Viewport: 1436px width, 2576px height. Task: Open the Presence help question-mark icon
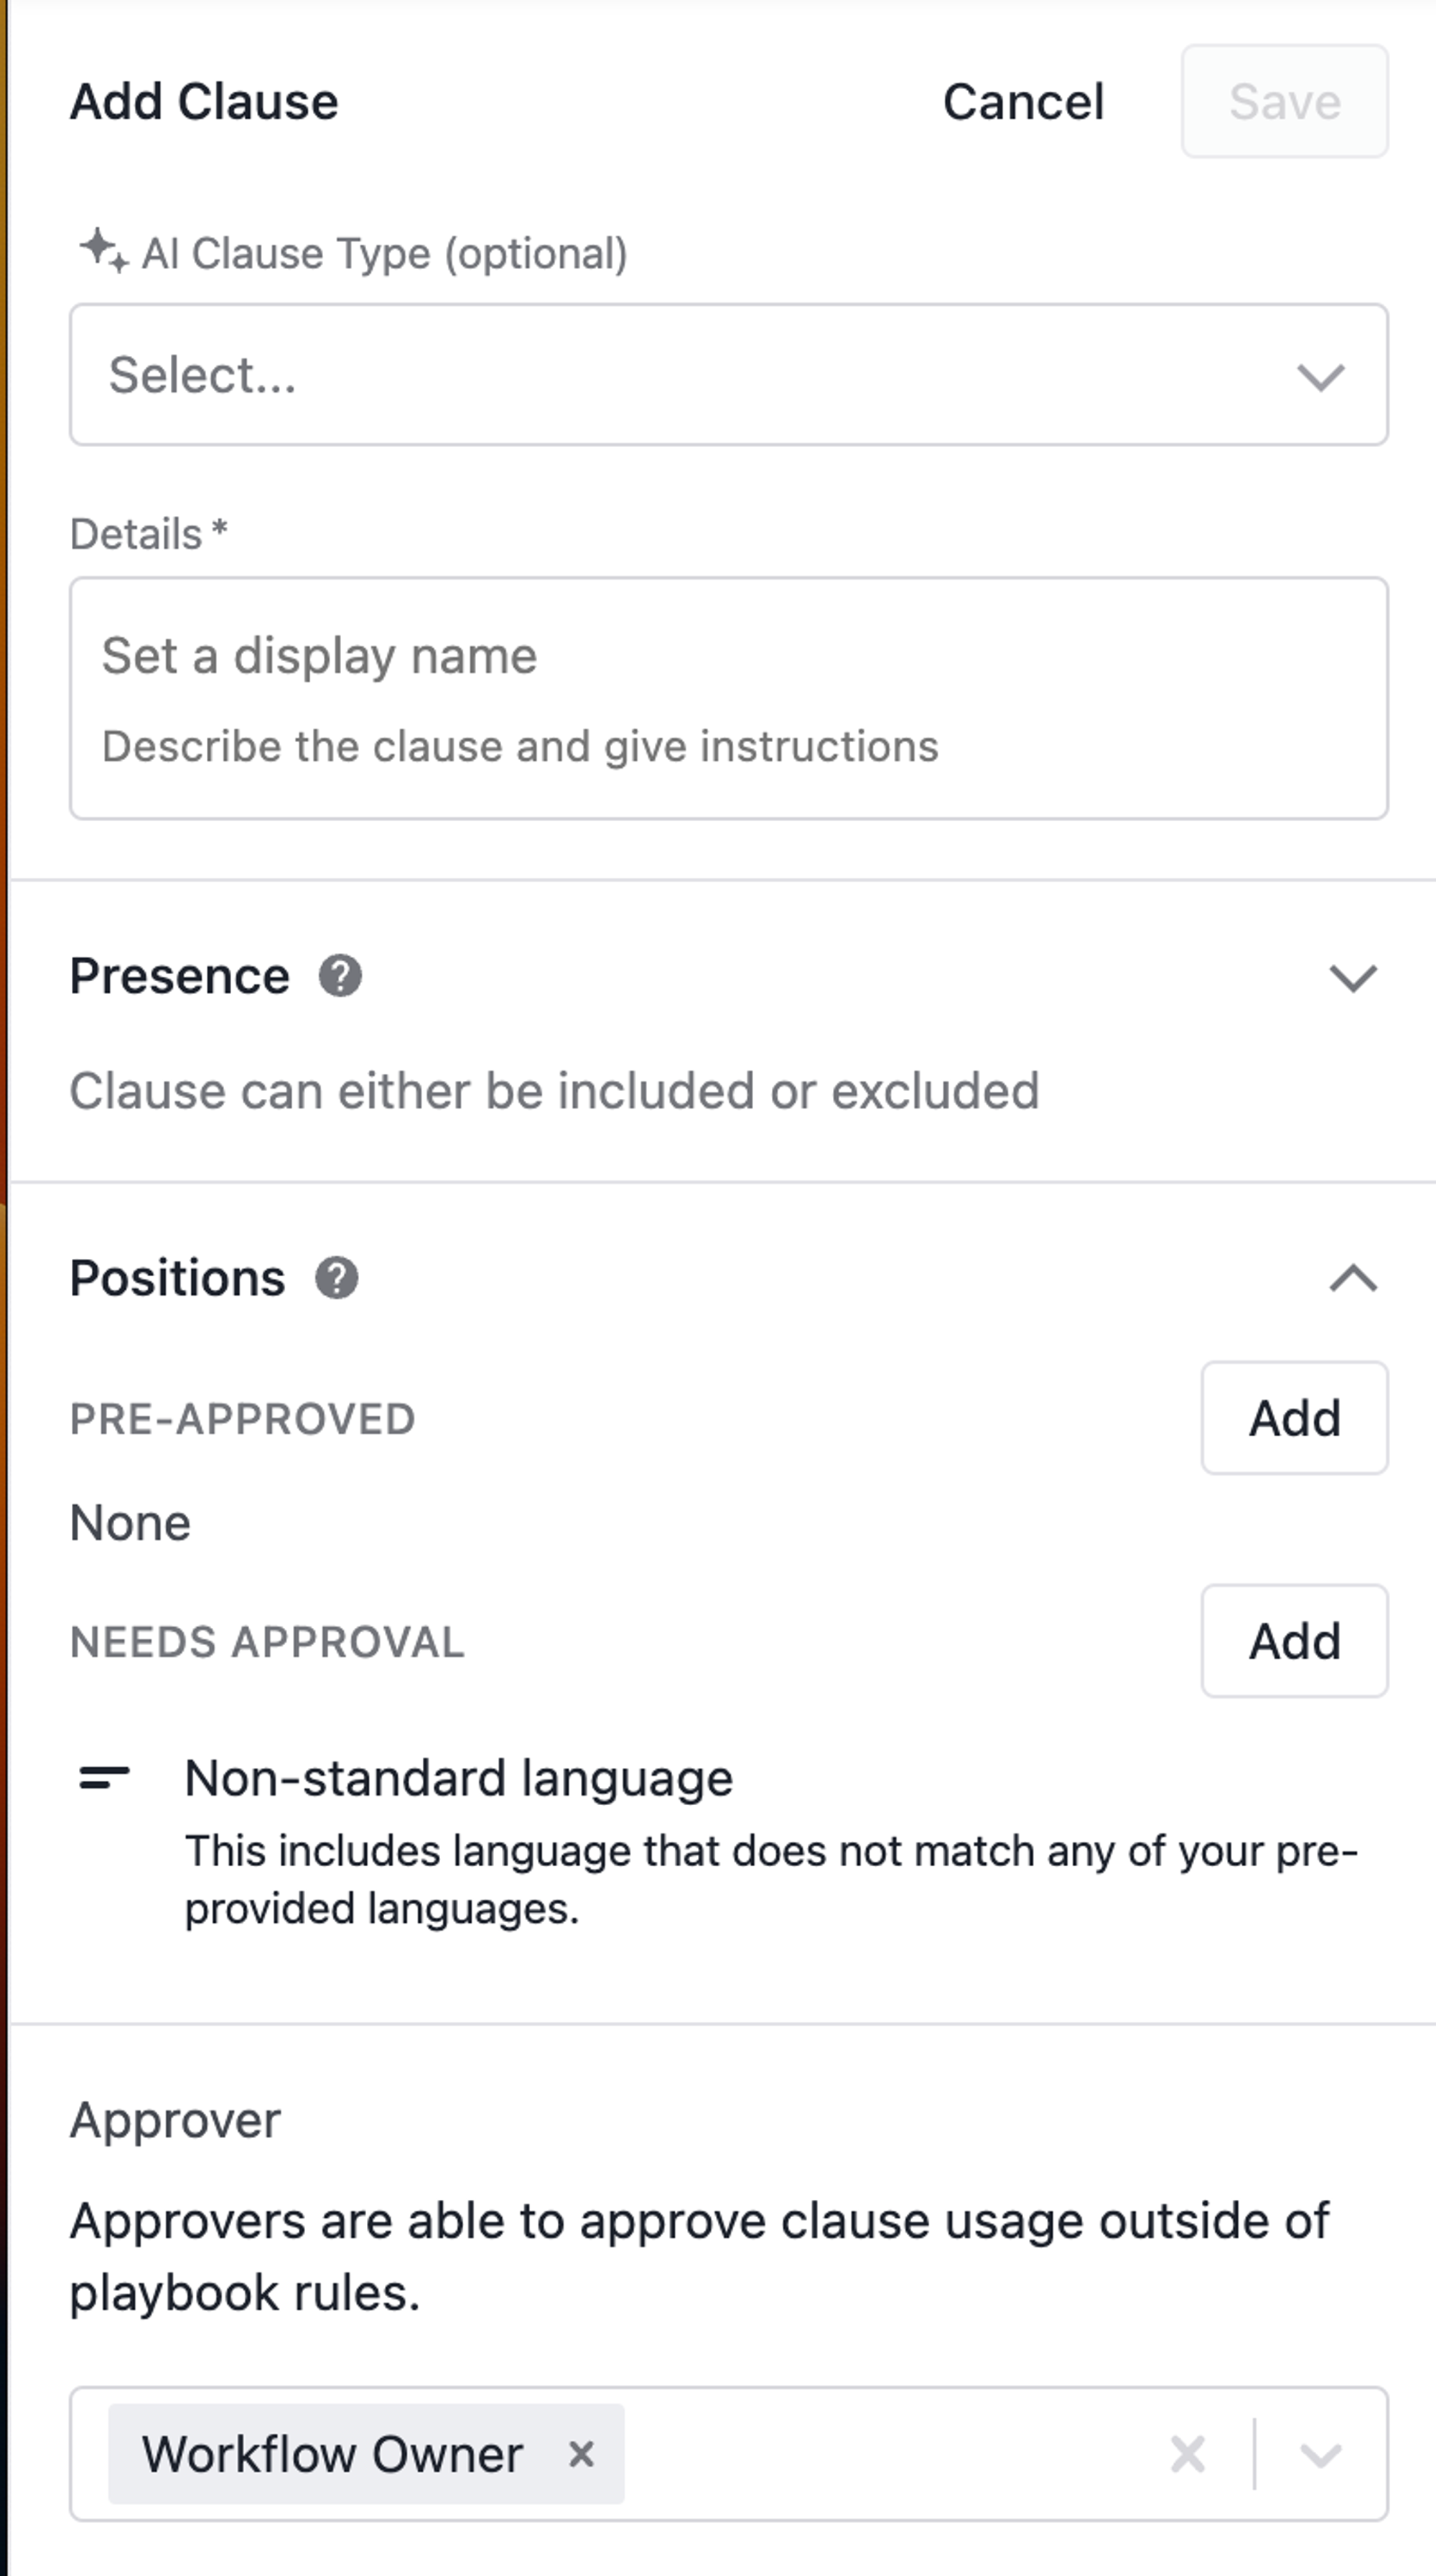[340, 976]
